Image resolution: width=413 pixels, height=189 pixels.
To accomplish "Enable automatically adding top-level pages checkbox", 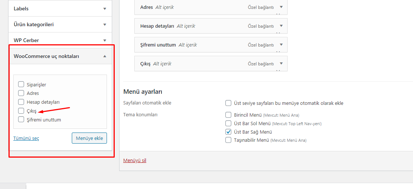I will [x=228, y=103].
